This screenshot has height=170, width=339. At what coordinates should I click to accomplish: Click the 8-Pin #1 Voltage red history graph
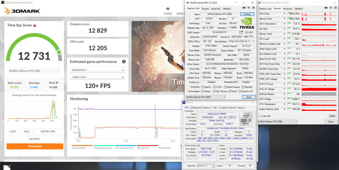319,89
